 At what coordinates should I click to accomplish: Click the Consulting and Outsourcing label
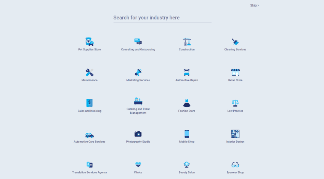click(138, 50)
